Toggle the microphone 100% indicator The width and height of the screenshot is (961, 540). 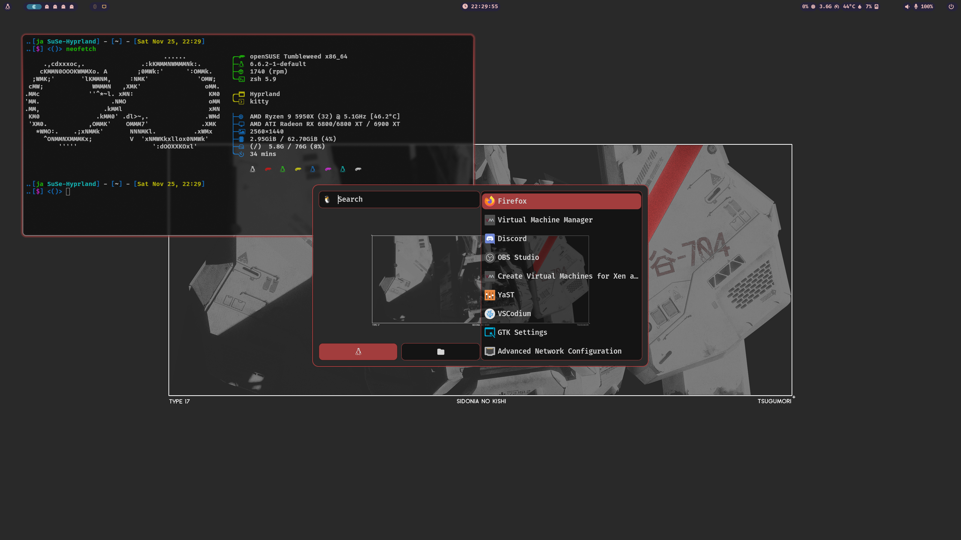click(x=924, y=6)
